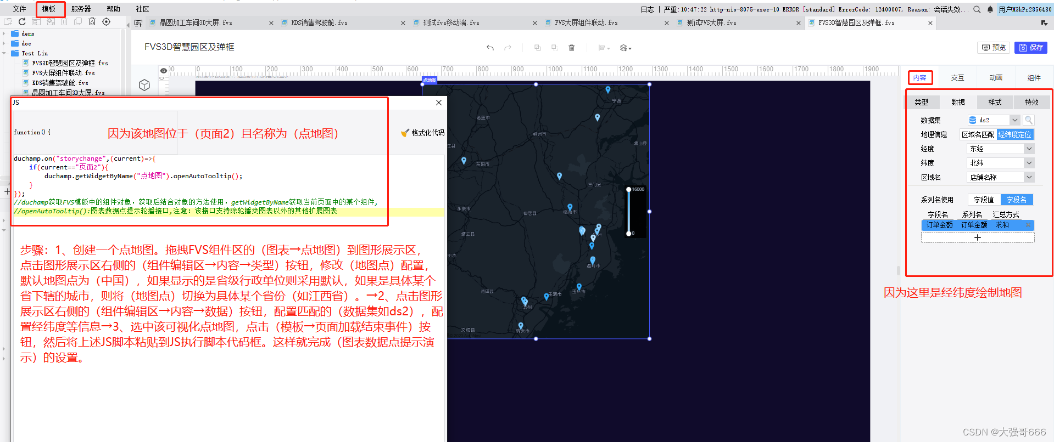The height and width of the screenshot is (442, 1054).
Task: Close the 测试fvs移动端.fvs tab
Action: click(535, 23)
